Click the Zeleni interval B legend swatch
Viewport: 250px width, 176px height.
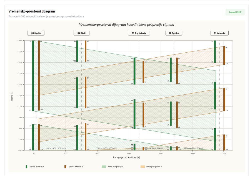(x=65, y=167)
